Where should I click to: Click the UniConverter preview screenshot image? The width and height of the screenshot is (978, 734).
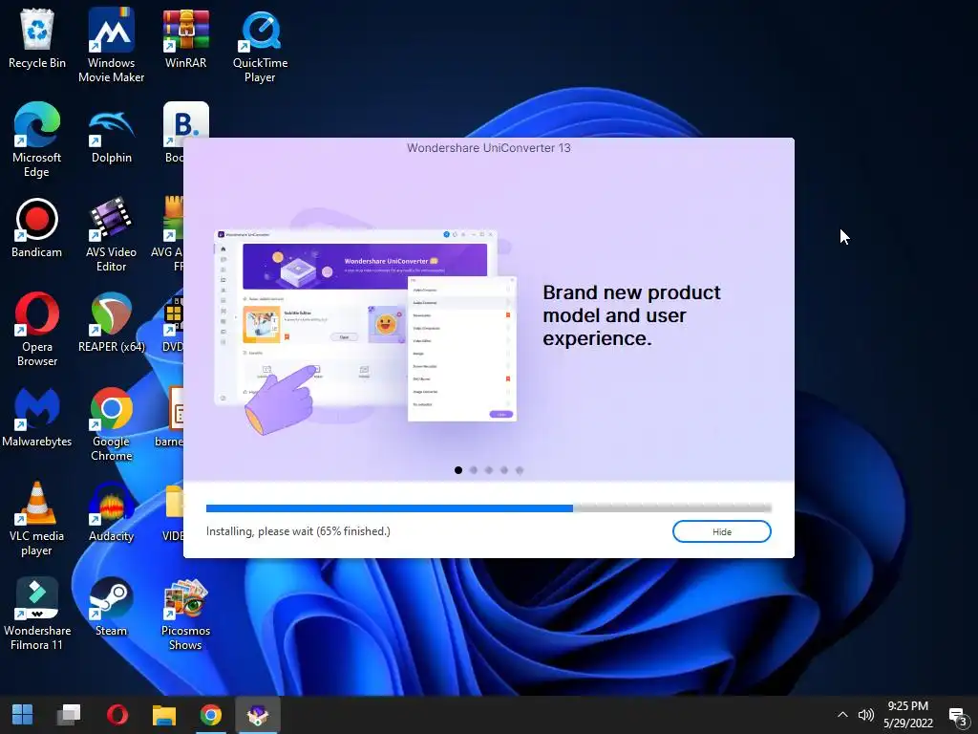click(365, 328)
